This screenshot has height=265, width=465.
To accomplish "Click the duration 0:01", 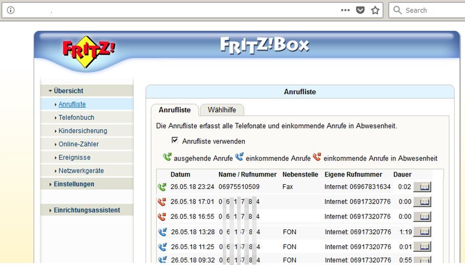I will pyautogui.click(x=406, y=247).
